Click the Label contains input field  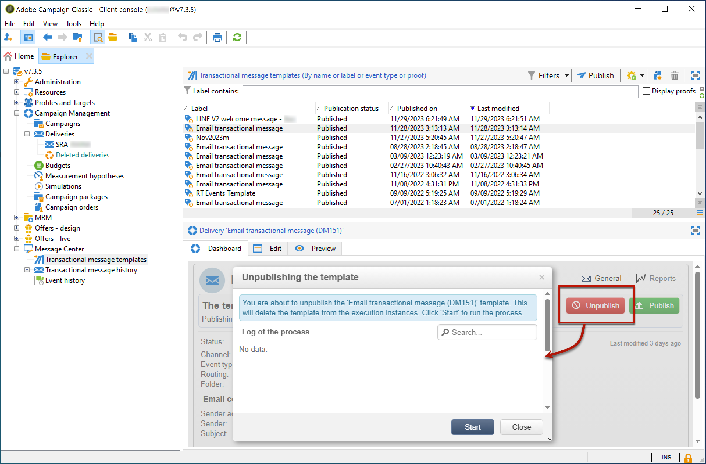[x=440, y=91]
